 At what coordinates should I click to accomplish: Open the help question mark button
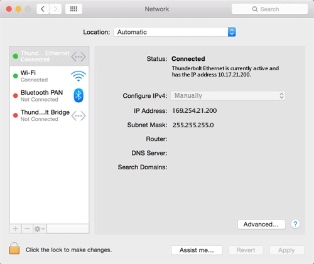point(295,224)
